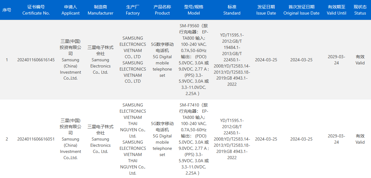Click the Valid Until column header
Screen dimensions: 371x178
click(x=336, y=10)
